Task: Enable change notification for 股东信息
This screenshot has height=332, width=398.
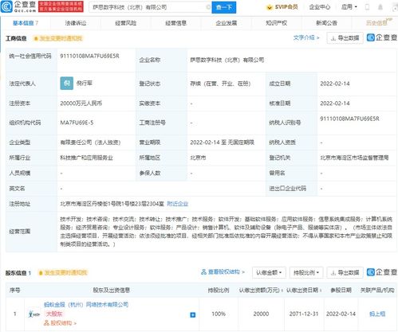Action: point(63,273)
